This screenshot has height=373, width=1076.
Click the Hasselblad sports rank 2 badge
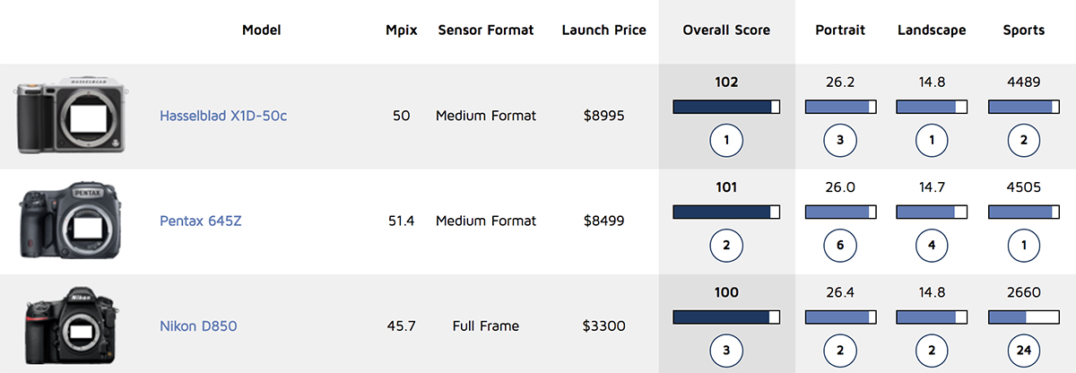(1023, 140)
